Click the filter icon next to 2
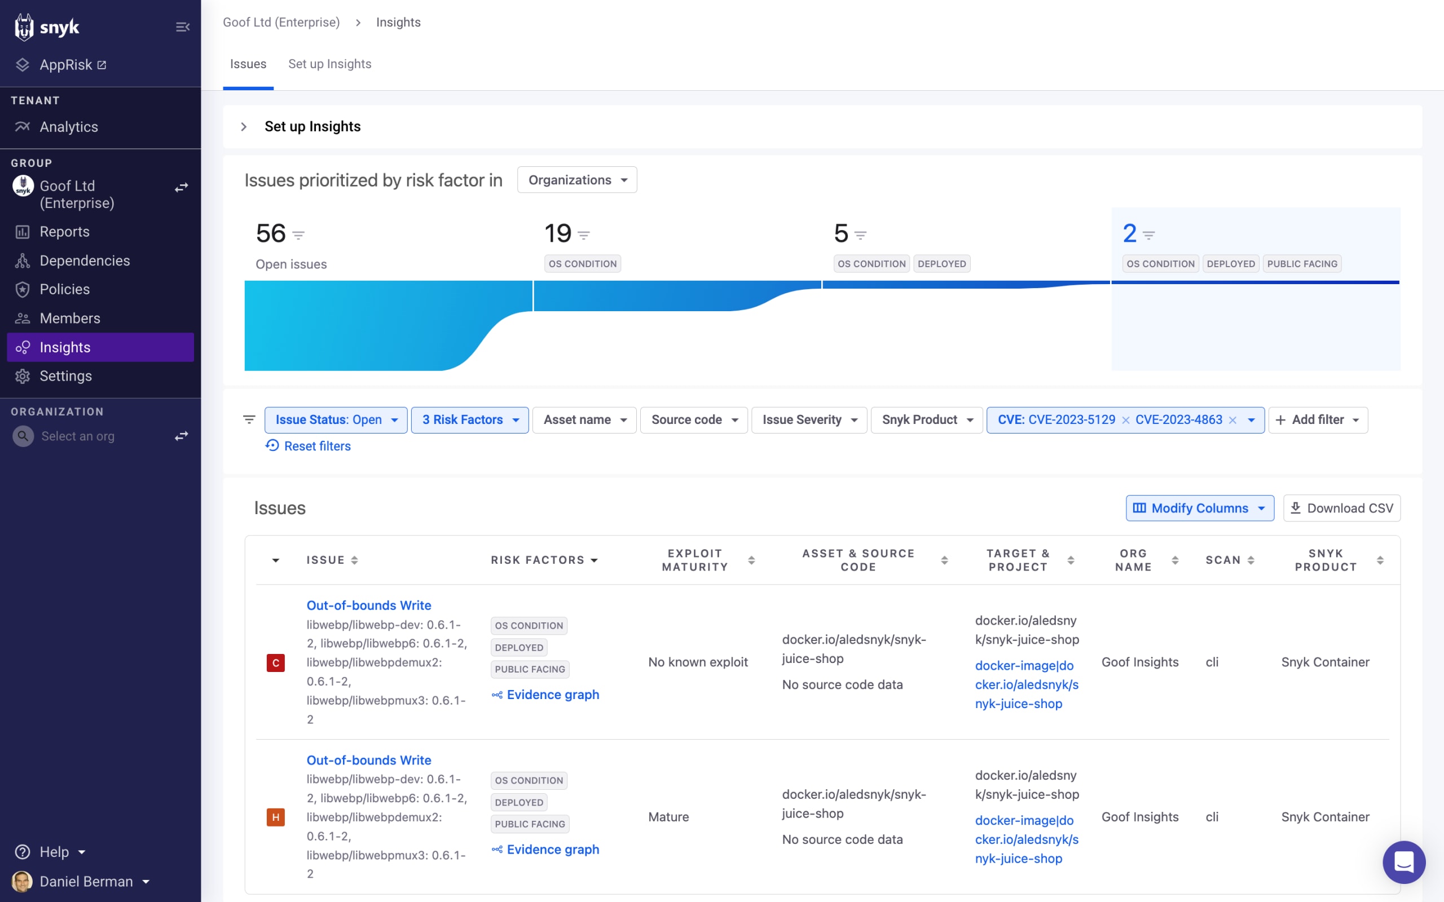Screen dimensions: 1444x902 [1148, 235]
